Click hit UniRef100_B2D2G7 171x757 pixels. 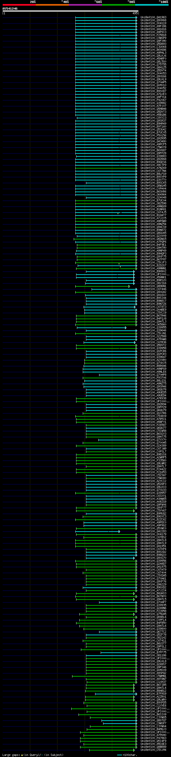[153, 265]
